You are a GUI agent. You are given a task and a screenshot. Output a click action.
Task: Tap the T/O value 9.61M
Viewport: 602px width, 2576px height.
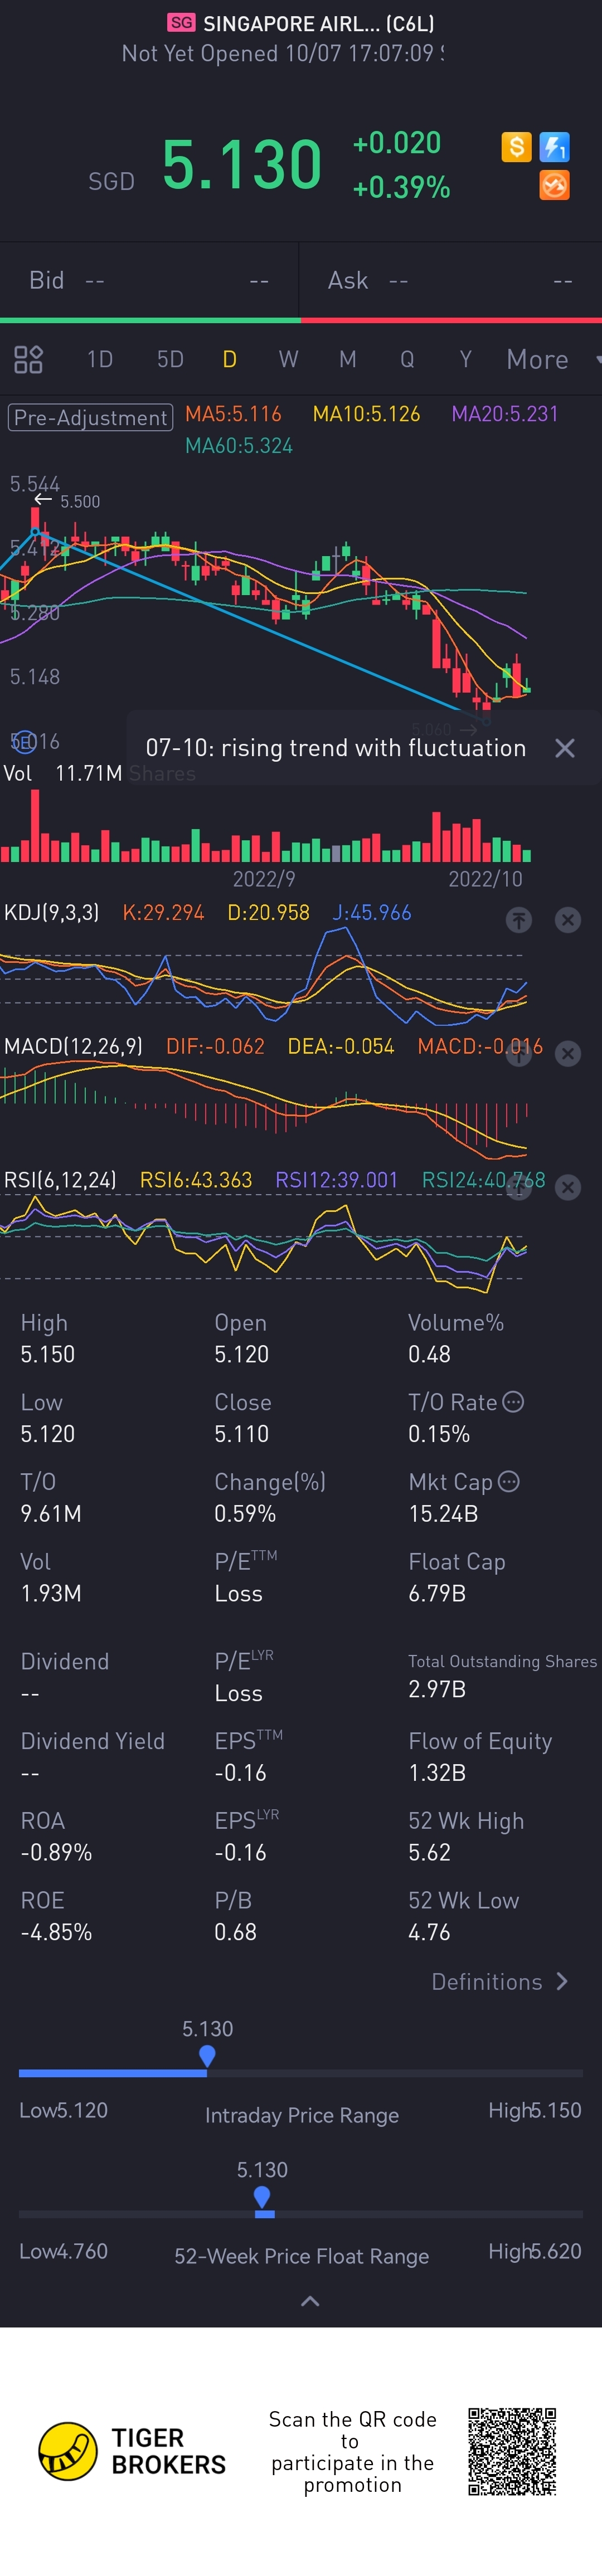[51, 1513]
